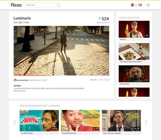Screen dimensions: 161x140
Task: Click the 60 play badge on How I met your mother
Action: point(137,128)
